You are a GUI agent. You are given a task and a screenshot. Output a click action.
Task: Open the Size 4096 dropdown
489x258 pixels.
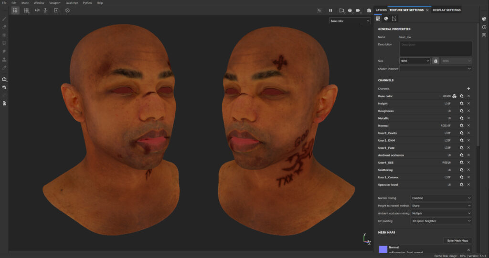(415, 61)
